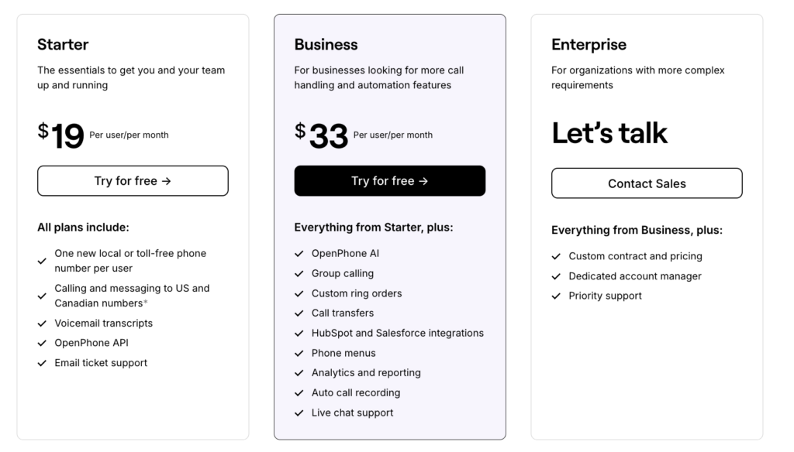The width and height of the screenshot is (794, 452).
Task: Click the Business plan heading
Action: (x=326, y=44)
